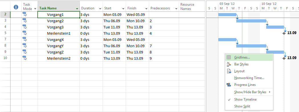Click the Layout icon in context menu
Screen dimensions: 299x112
click(229, 71)
